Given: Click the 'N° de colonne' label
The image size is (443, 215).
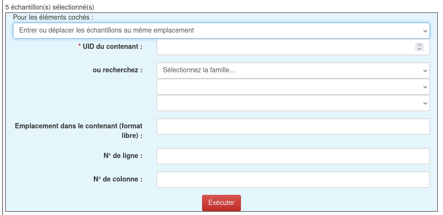Looking at the screenshot, I should [118, 179].
